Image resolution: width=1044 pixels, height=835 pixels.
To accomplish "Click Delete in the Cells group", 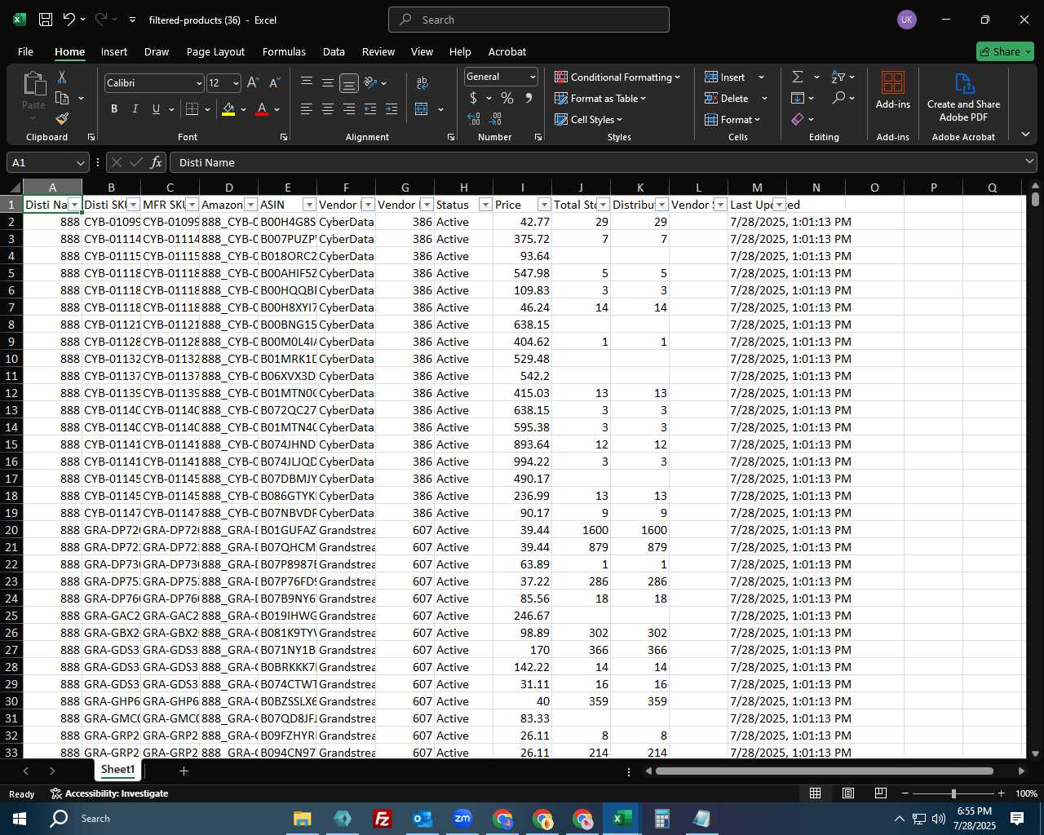I will pos(736,98).
